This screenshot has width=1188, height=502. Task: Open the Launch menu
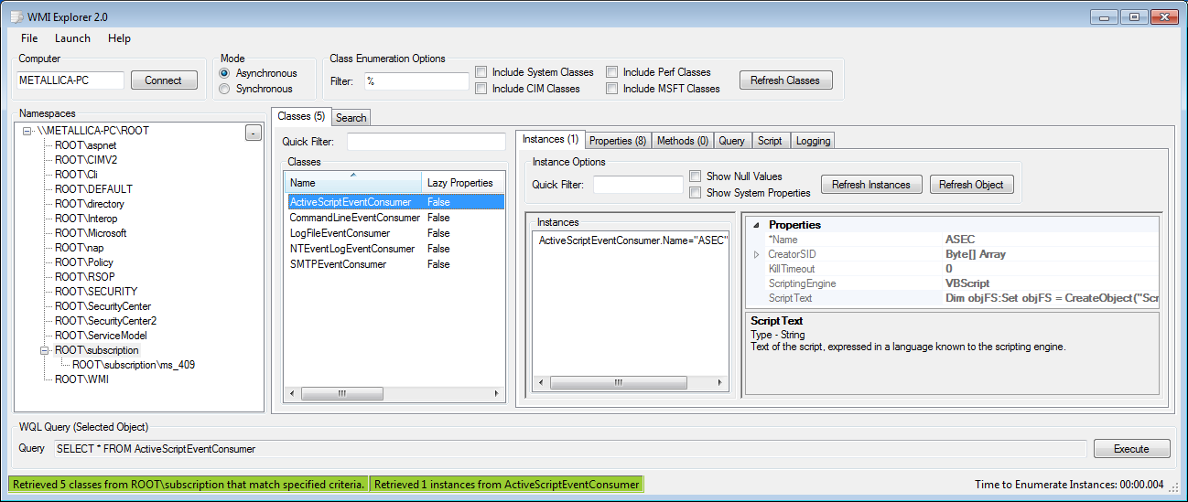(x=72, y=38)
